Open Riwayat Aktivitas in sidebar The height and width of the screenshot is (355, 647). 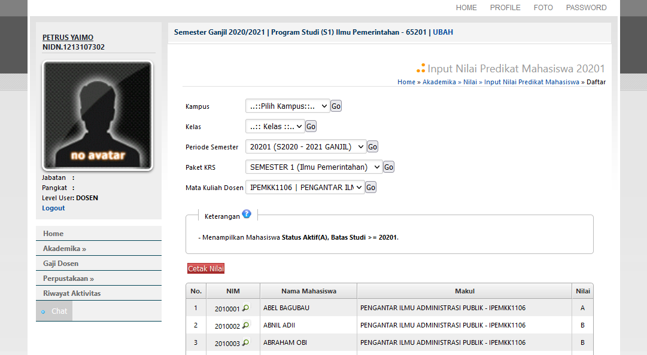(x=72, y=293)
